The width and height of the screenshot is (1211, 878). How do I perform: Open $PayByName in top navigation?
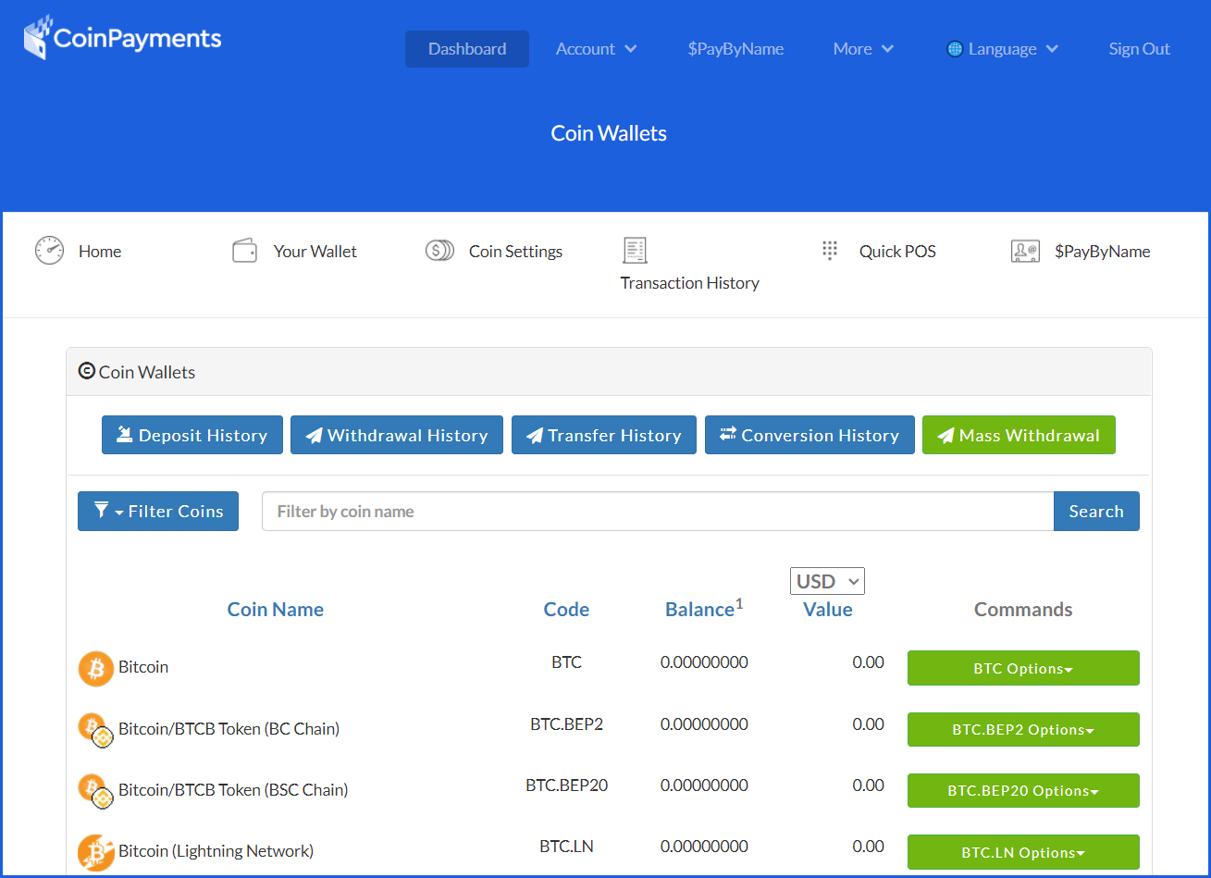point(735,49)
